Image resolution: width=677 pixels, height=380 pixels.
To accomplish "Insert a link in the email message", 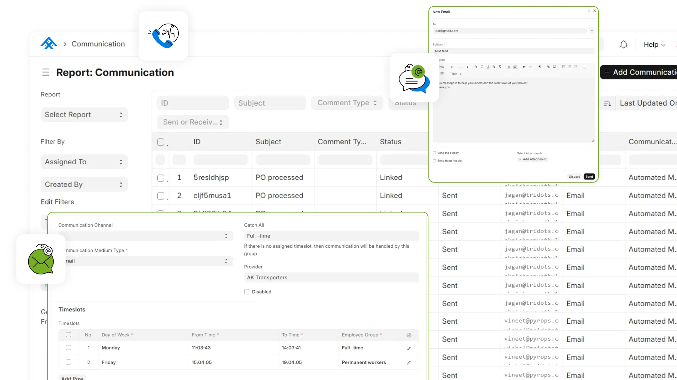I will click(548, 67).
